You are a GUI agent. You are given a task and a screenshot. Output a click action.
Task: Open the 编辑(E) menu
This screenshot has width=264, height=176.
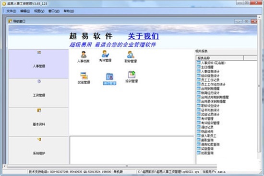coord(25,11)
